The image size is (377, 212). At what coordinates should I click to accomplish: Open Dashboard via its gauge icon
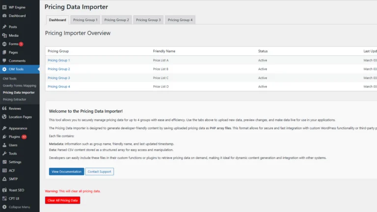[4, 16]
